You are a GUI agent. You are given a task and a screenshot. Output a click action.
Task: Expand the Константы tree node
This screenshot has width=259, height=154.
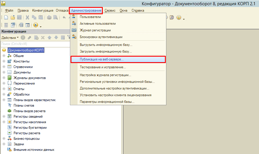(4, 61)
